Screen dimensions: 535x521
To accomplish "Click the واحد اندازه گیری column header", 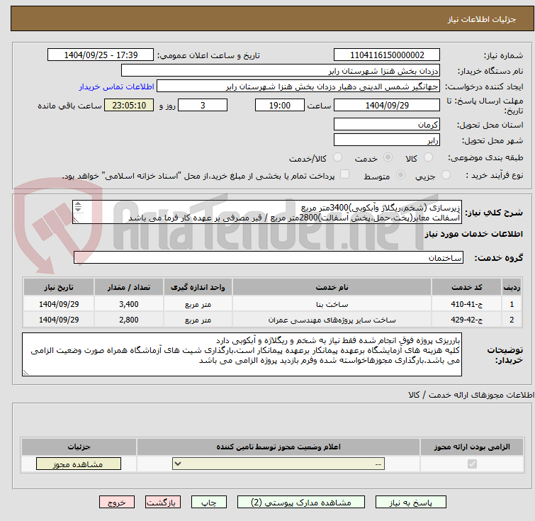I will tap(198, 287).
